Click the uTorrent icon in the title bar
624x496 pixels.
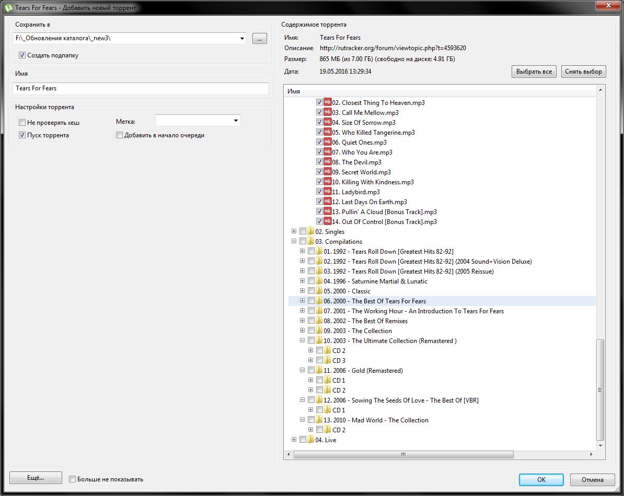point(8,7)
